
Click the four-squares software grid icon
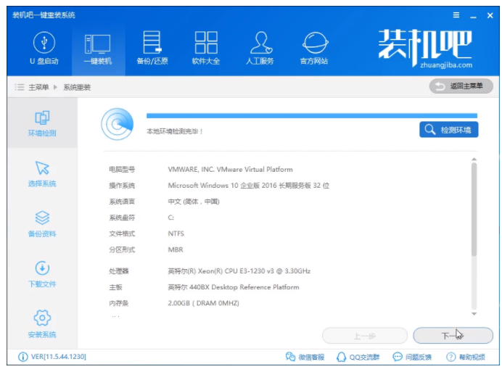206,42
